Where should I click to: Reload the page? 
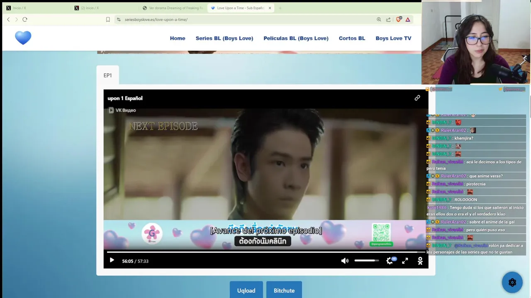pyautogui.click(x=25, y=19)
